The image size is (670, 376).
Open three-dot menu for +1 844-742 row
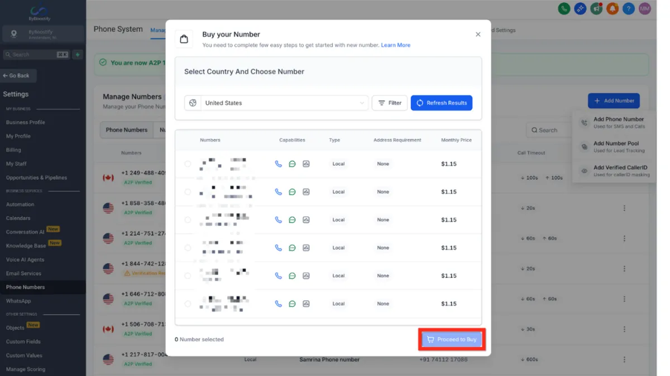(x=624, y=268)
